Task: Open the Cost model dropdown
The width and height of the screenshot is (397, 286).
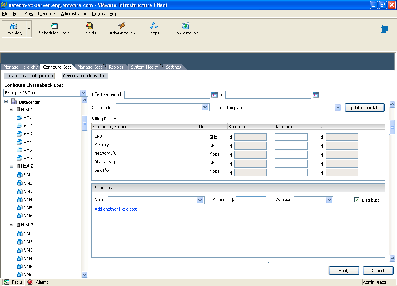Action: point(205,108)
